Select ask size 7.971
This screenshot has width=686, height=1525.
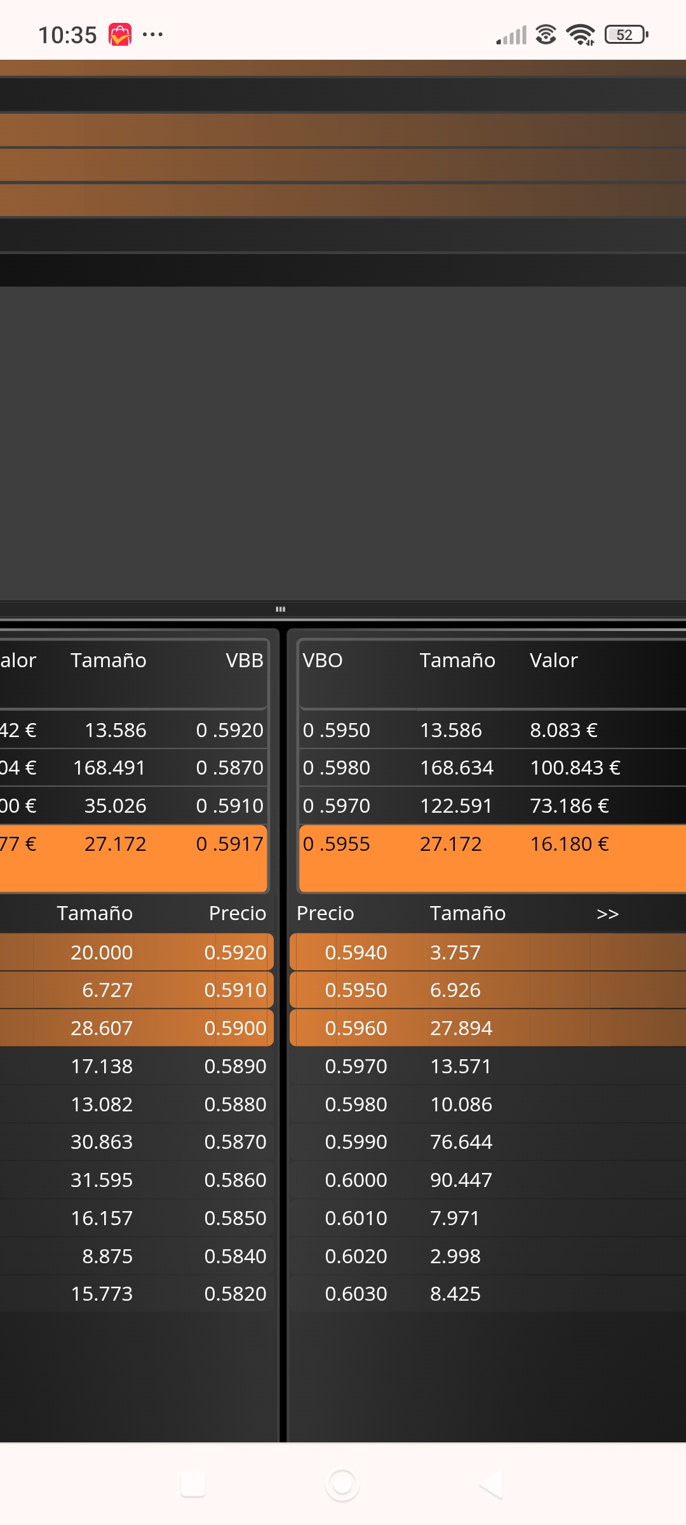pos(455,1218)
